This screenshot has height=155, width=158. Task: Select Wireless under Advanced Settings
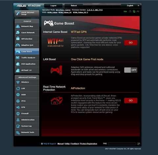27,82
